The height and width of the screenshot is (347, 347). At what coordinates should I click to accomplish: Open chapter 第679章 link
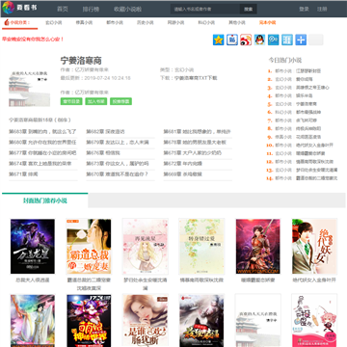click(118, 143)
